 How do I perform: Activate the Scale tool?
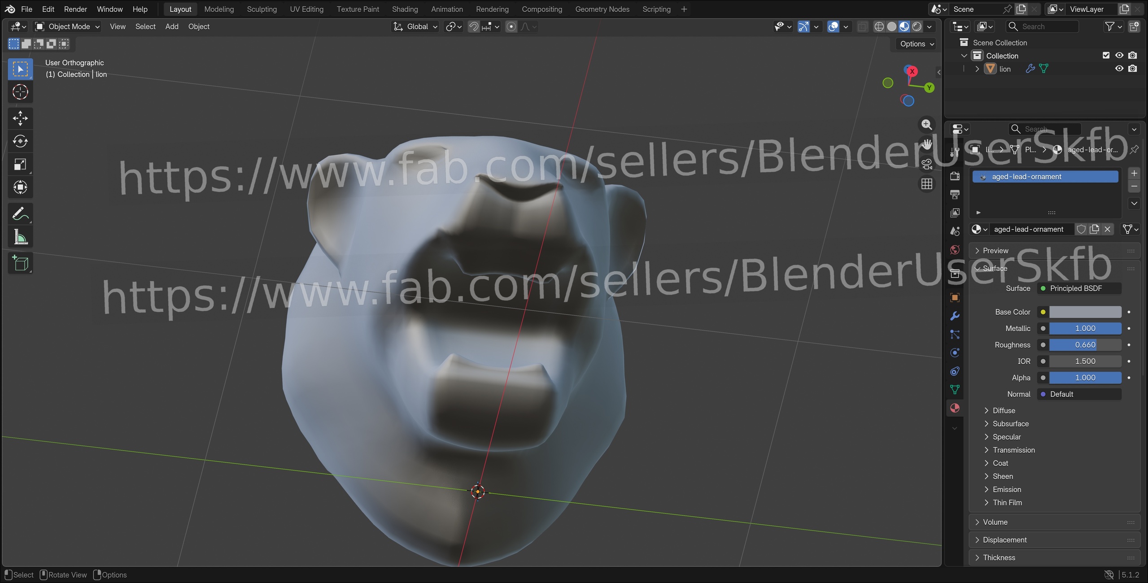click(x=20, y=164)
